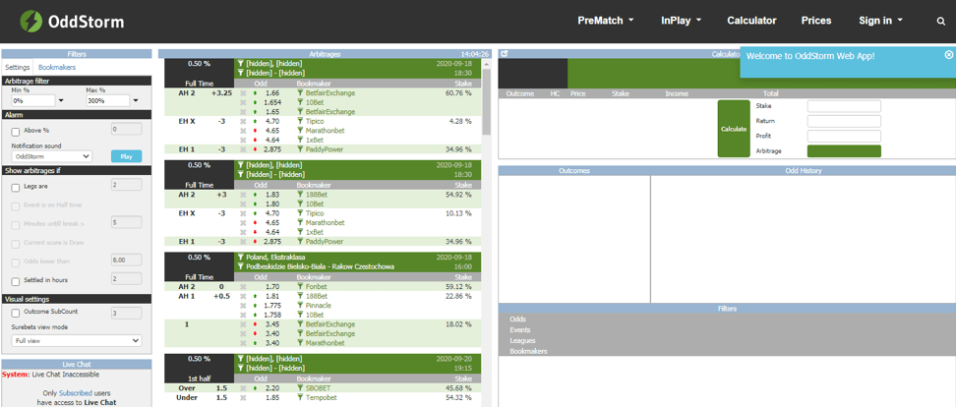Click the Arbitrages list vertical scrollbar
Screen dimensions: 956x407
pyautogui.click(x=486, y=100)
